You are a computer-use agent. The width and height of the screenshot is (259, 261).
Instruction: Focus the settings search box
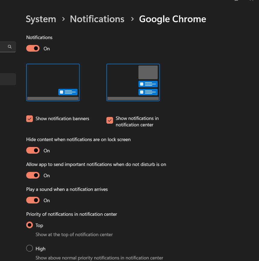pyautogui.click(x=5, y=47)
